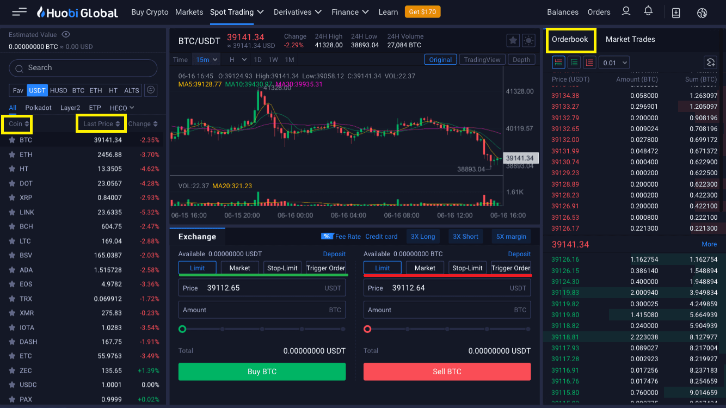Select the Layer2 category tab
This screenshot has height=408, width=726.
70,108
